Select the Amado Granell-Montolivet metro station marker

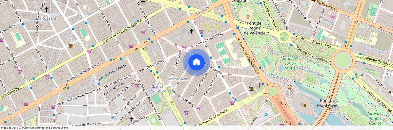point(158,78)
